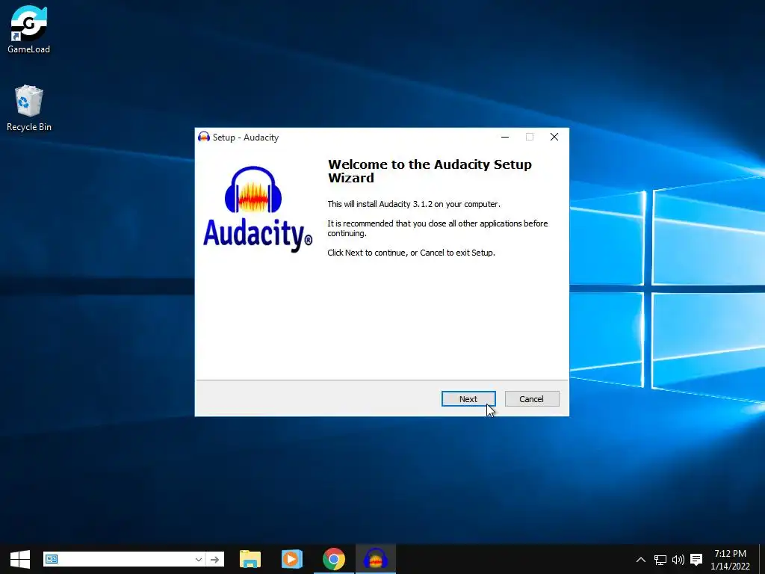Viewport: 765px width, 574px height.
Task: Click the Go arrow beside address bar
Action: click(214, 559)
